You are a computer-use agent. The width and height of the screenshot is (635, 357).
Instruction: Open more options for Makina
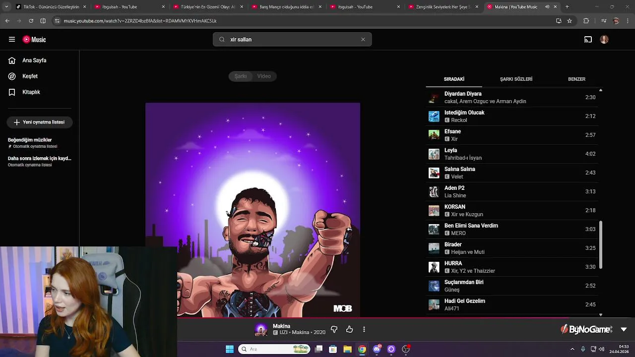pyautogui.click(x=364, y=329)
